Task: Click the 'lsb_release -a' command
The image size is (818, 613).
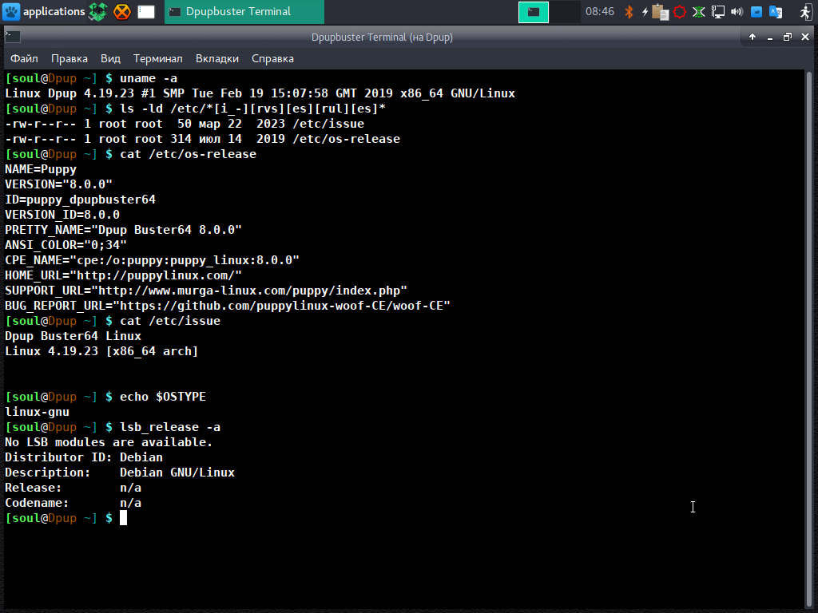Action: (x=170, y=427)
